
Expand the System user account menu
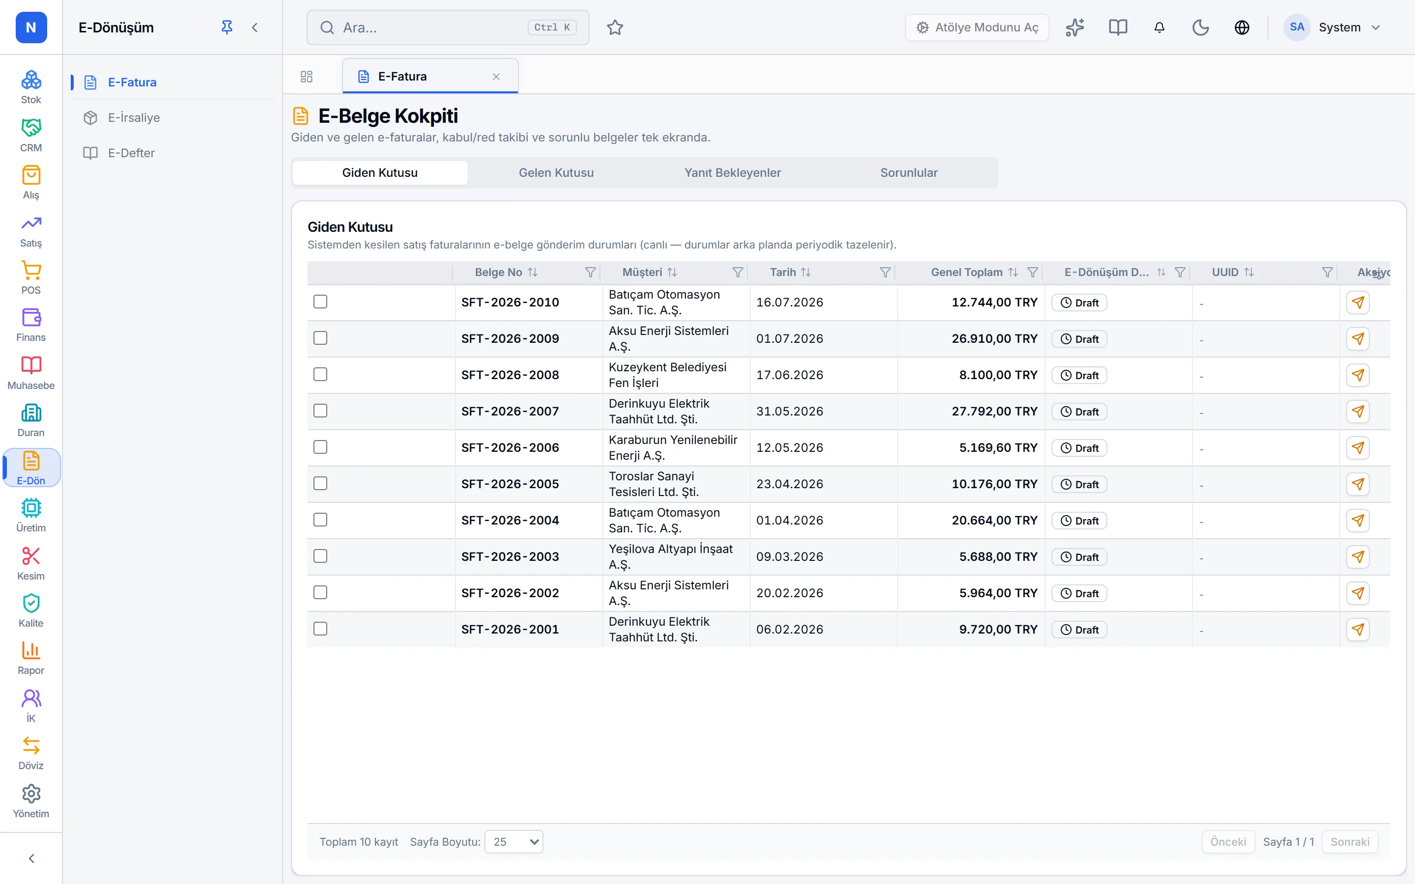[x=1331, y=28]
